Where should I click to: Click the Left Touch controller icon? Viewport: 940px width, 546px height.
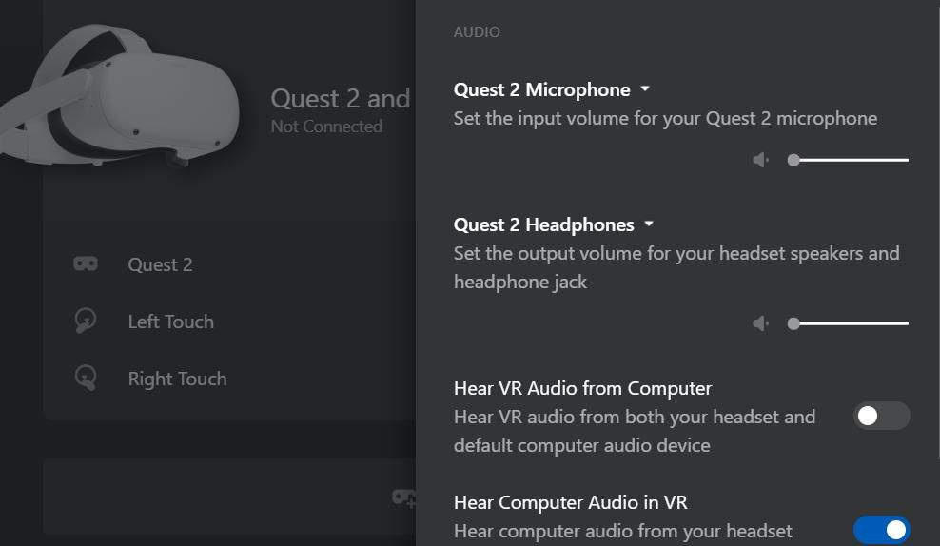point(86,321)
